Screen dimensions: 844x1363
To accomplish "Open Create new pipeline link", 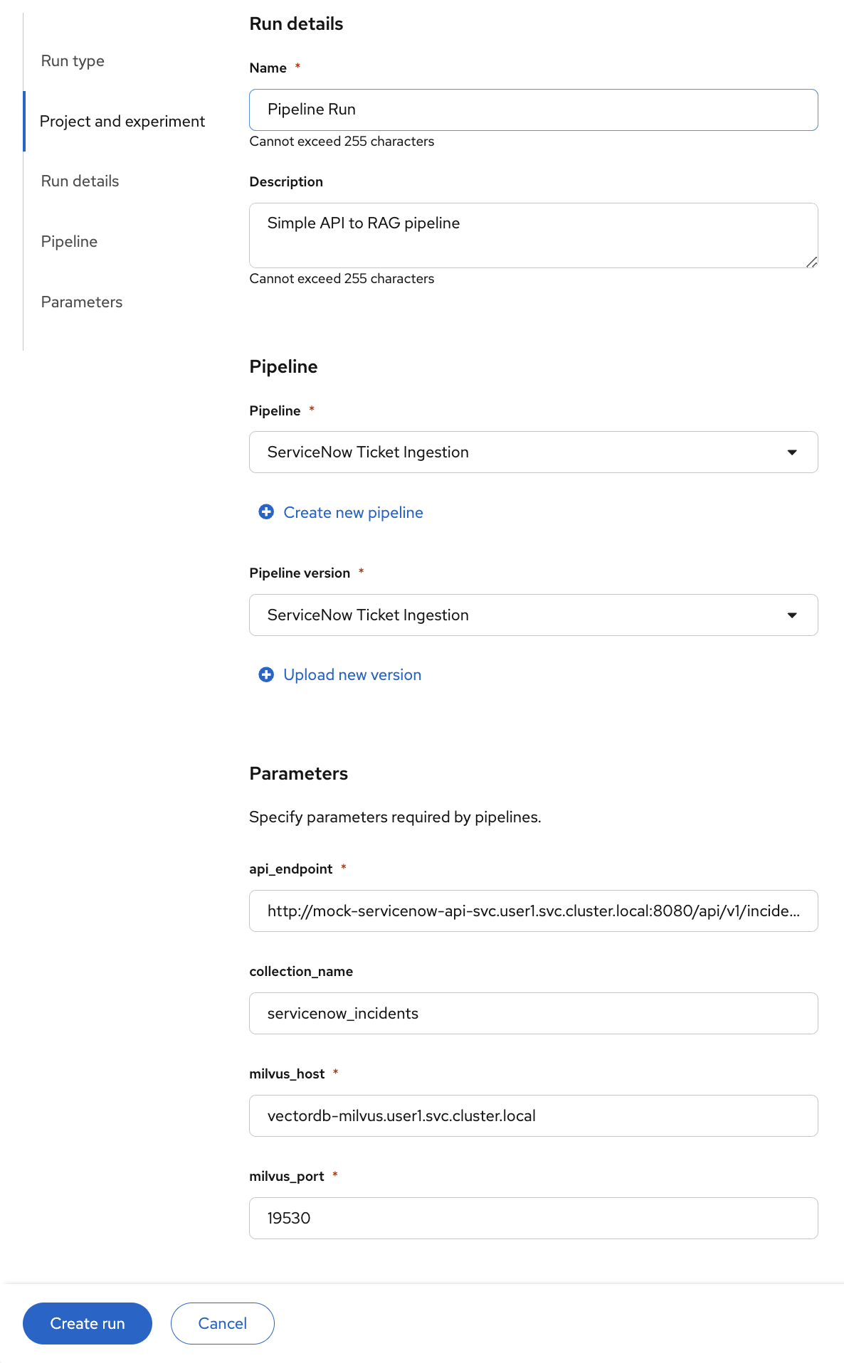I will pyautogui.click(x=353, y=511).
